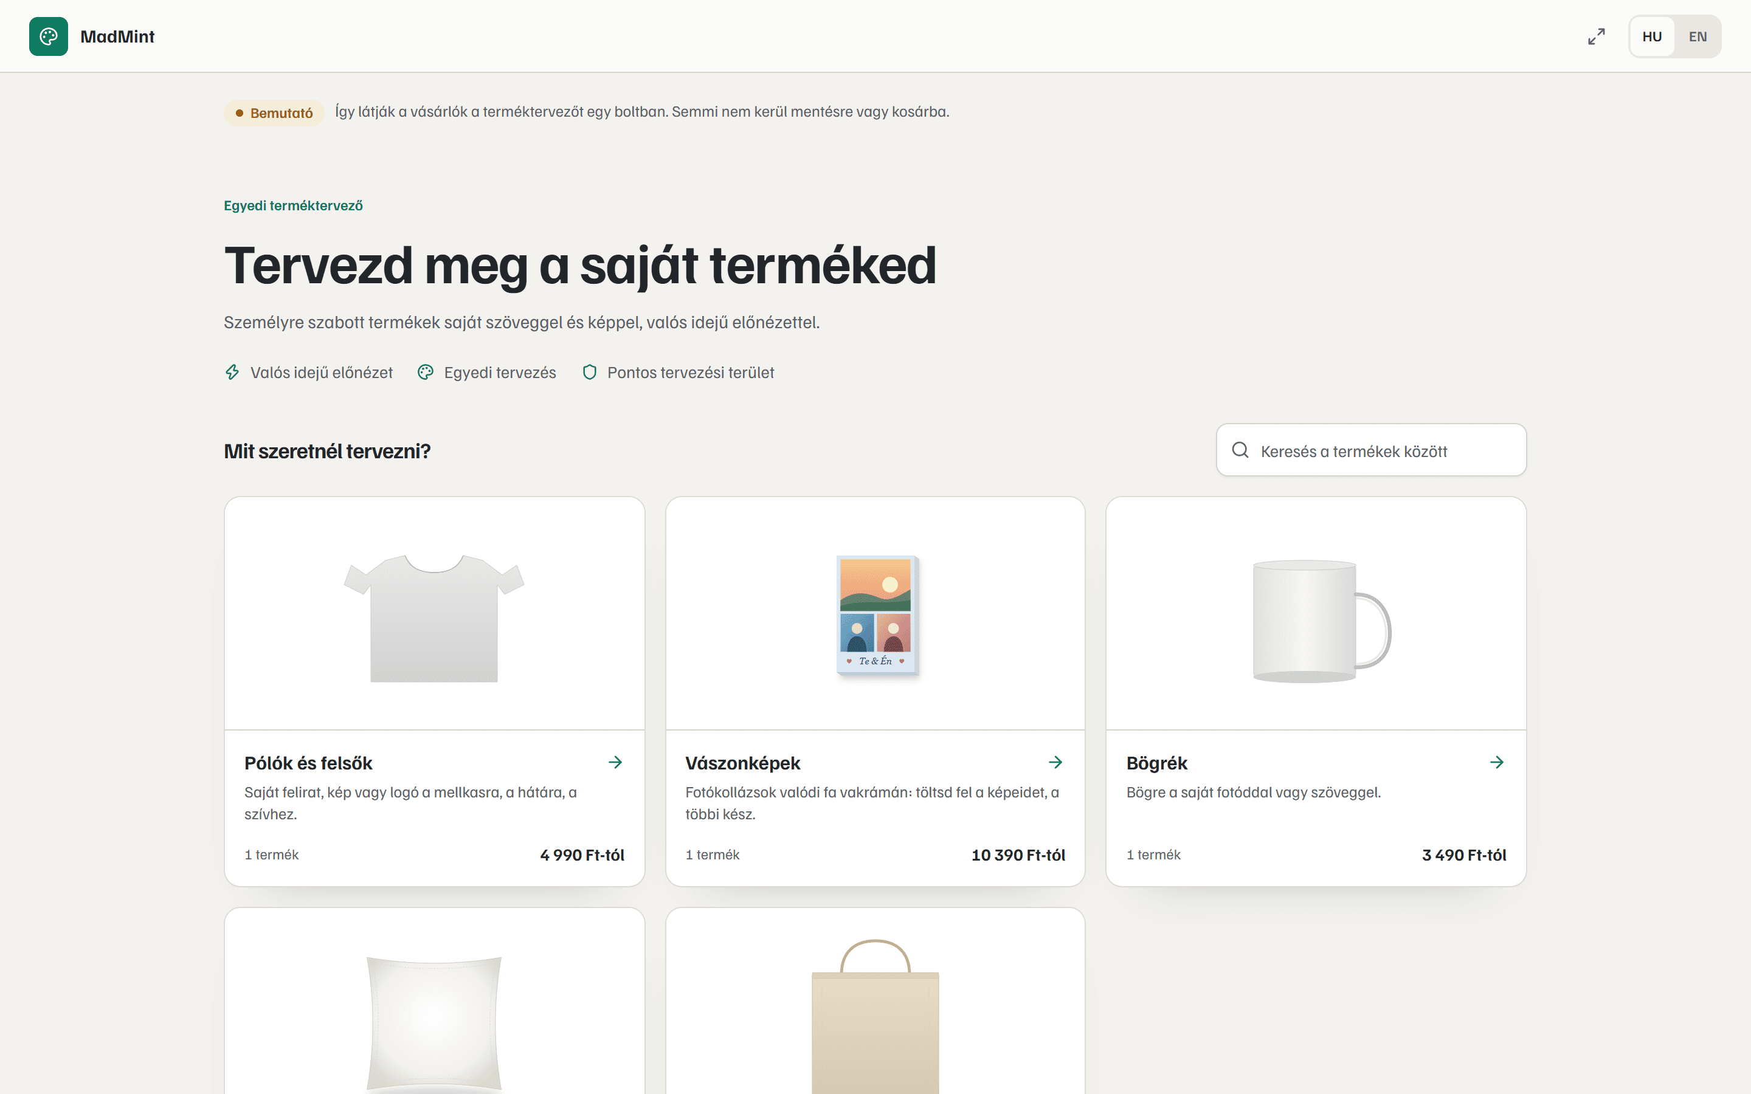Screen dimensions: 1751x1094
Task: Open the tote bag product card
Action: [875, 1002]
